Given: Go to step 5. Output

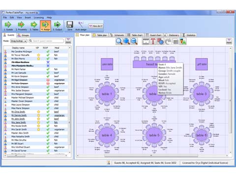Looking at the screenshot, I should 58,26.
